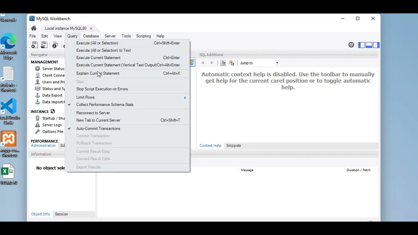Switch to the Context Help tab

tap(211, 146)
